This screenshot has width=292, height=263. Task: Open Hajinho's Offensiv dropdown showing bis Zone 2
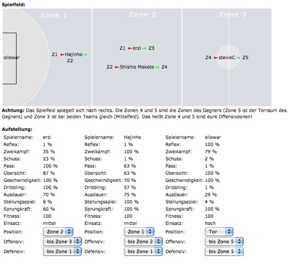click(143, 241)
